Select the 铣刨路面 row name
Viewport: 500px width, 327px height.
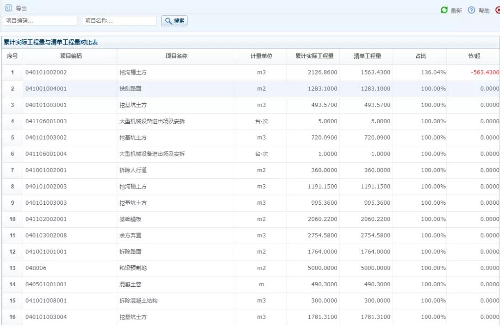pos(131,88)
